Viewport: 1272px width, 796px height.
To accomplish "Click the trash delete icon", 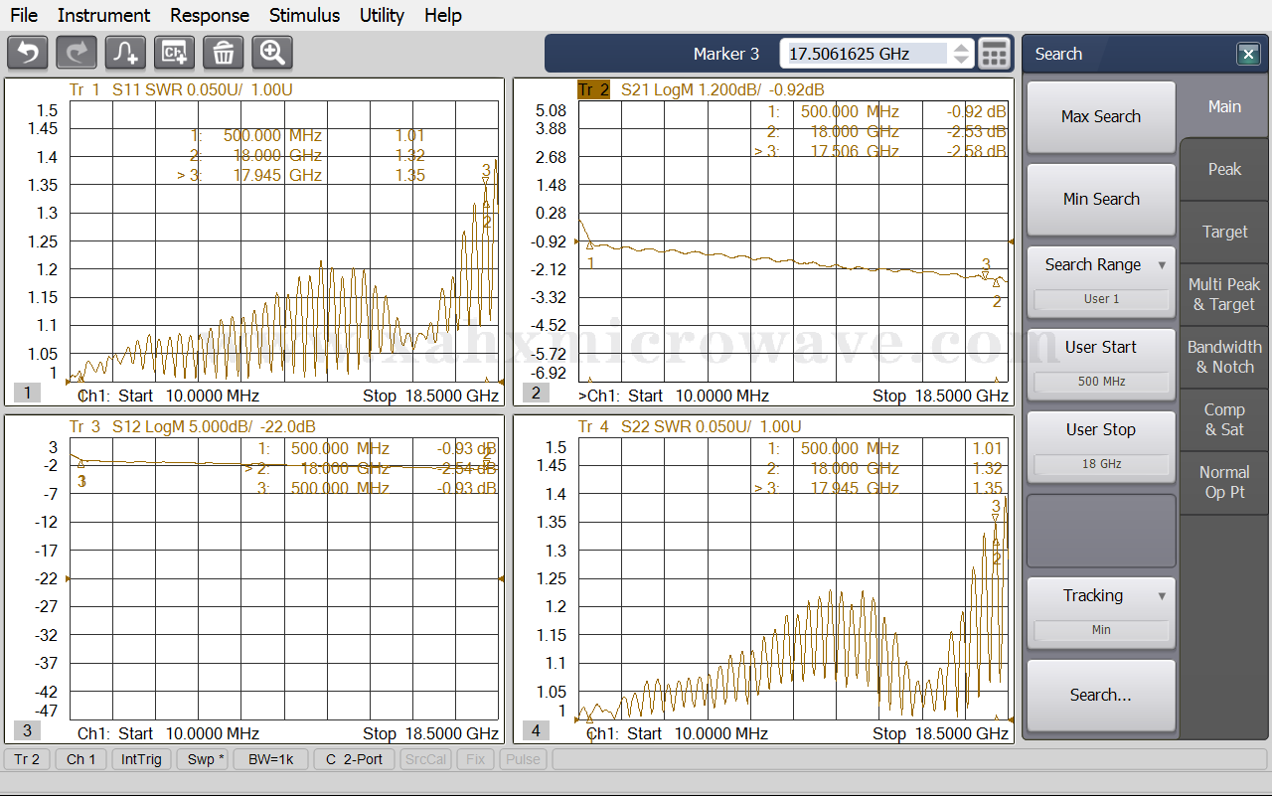I will click(x=224, y=53).
